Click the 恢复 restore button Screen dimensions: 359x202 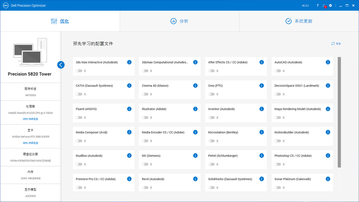(x=336, y=44)
